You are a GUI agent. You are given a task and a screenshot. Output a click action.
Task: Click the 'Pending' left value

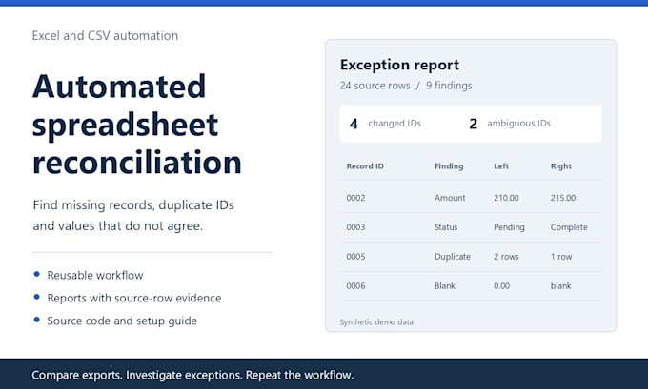coord(509,227)
